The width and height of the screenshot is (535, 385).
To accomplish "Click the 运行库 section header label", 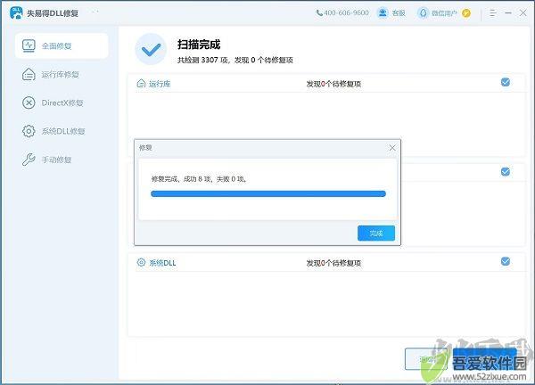I will pos(160,84).
